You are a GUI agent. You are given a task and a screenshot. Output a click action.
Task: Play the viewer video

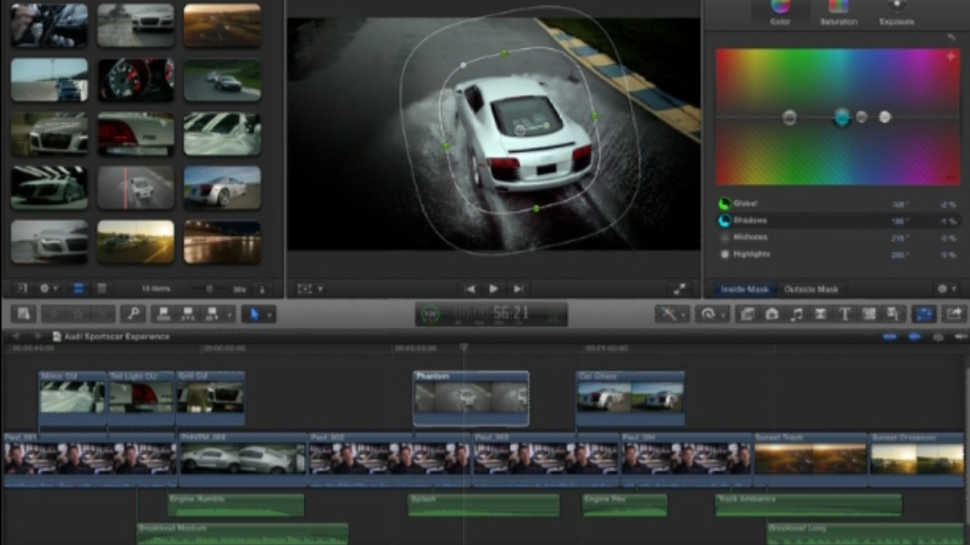pos(493,289)
